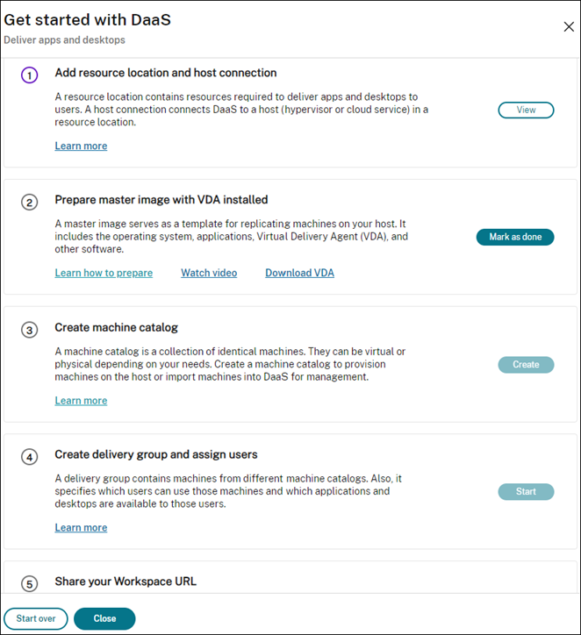Click the step 1 circle icon
Viewport: 581px width, 635px height.
tap(30, 75)
